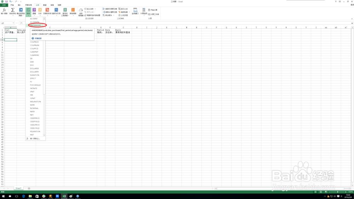Click Define Name in the ribbon
The height and width of the screenshot is (199, 354).
(x=90, y=9)
